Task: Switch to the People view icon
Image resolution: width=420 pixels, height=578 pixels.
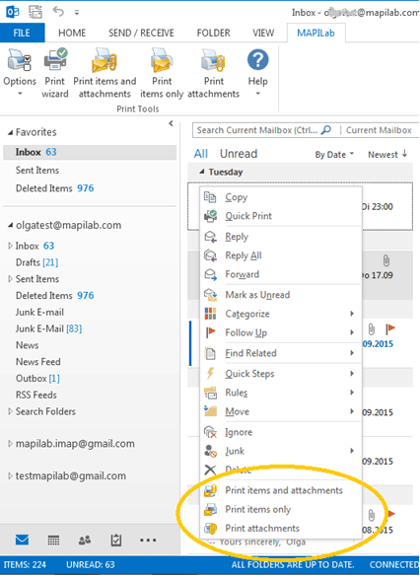Action: [85, 541]
